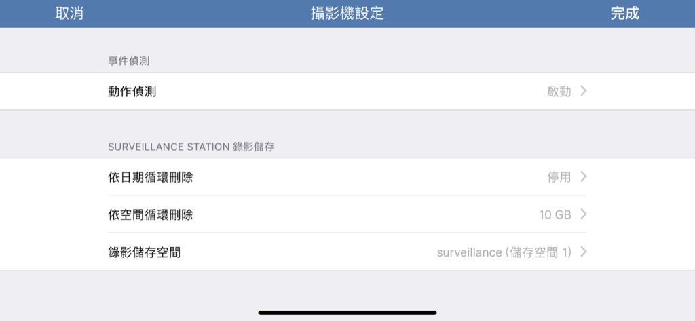Tap the chevron next to 啟動
The image size is (695, 321).
click(584, 92)
